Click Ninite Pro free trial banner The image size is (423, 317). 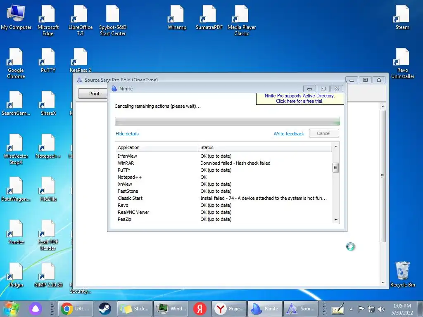300,98
